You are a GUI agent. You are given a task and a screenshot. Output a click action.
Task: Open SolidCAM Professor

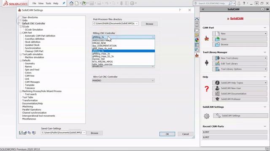[x=240, y=99]
